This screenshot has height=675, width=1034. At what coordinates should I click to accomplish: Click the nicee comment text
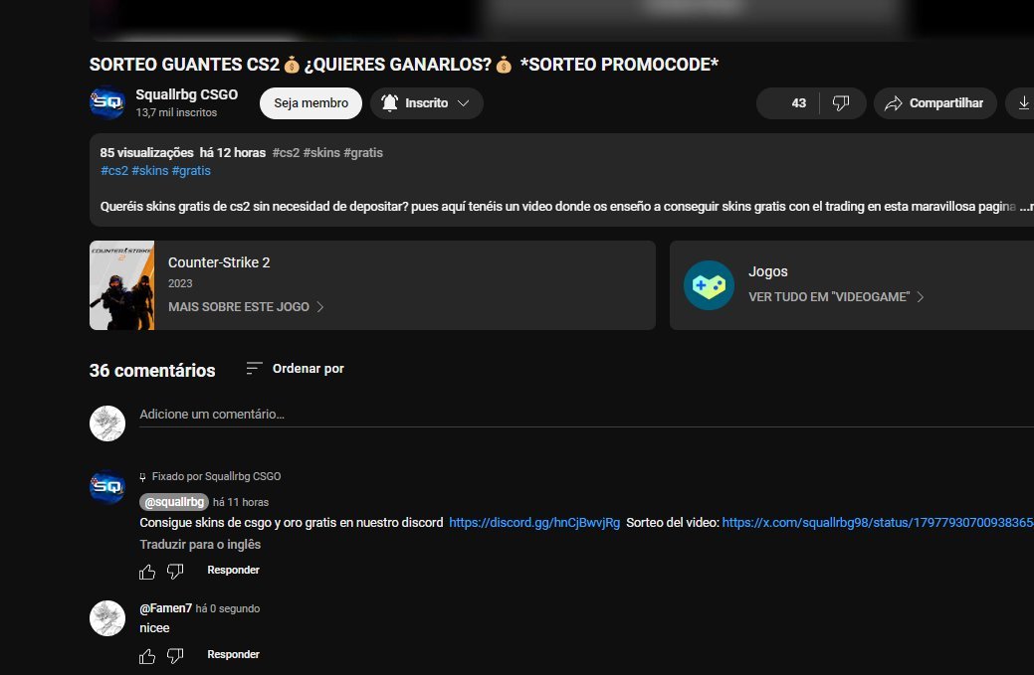pyautogui.click(x=154, y=628)
